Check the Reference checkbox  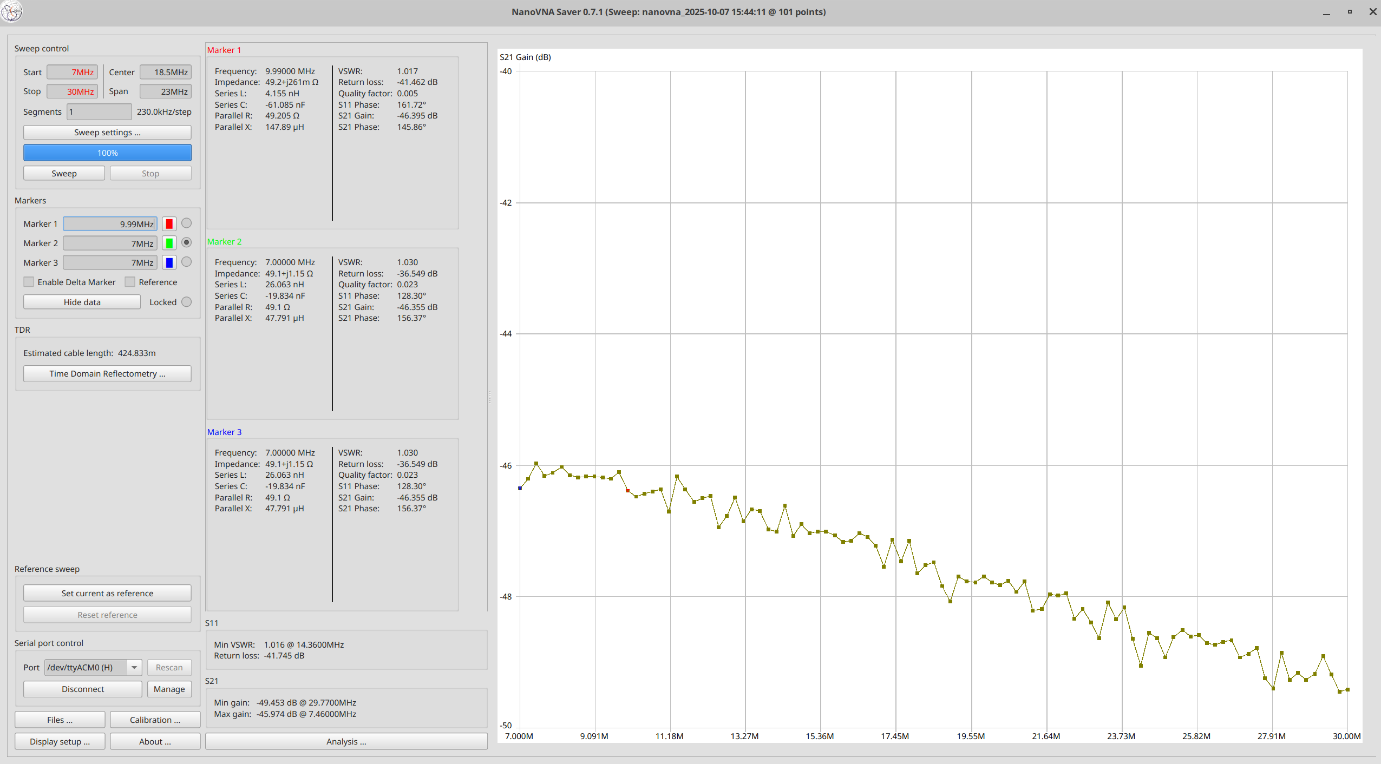pyautogui.click(x=130, y=281)
